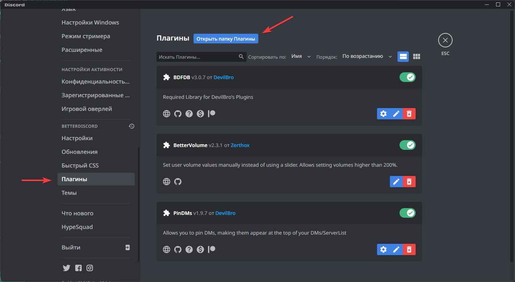515x282 pixels.
Task: Open DevilBro author link on BDFDB
Action: coord(223,77)
